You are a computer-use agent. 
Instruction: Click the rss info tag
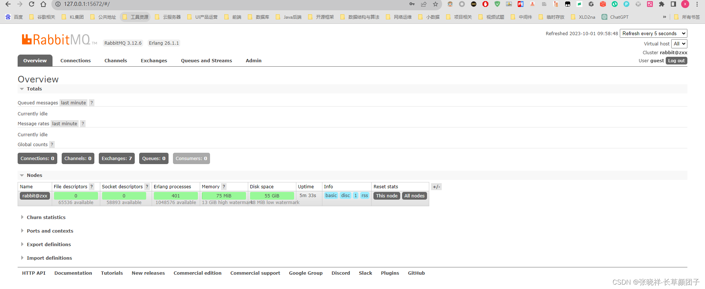click(365, 196)
